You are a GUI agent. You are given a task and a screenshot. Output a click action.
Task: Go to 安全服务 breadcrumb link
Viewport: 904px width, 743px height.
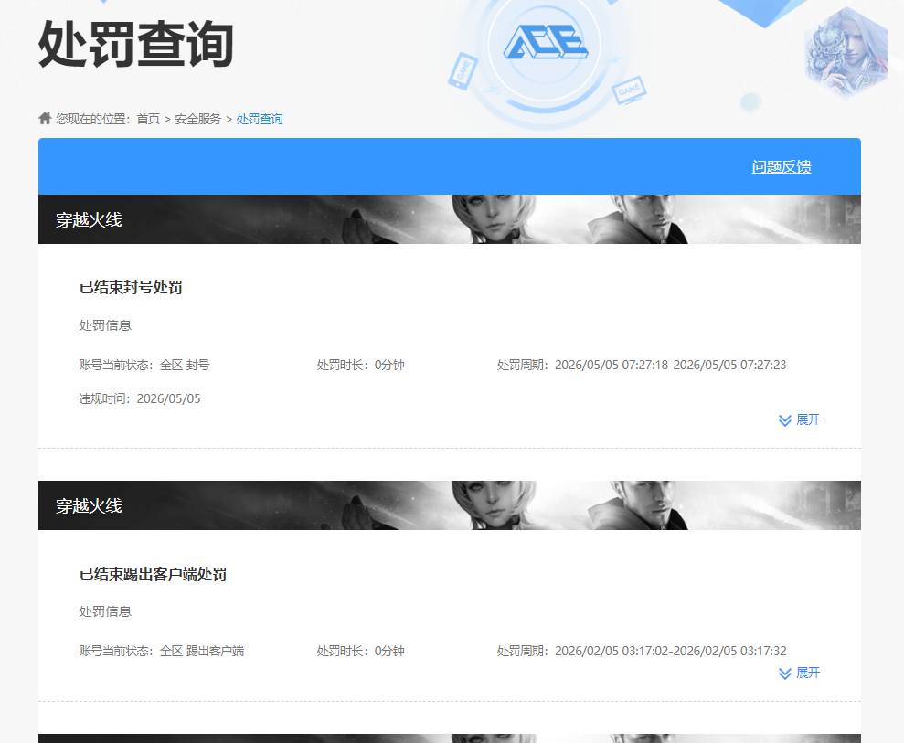pos(197,119)
